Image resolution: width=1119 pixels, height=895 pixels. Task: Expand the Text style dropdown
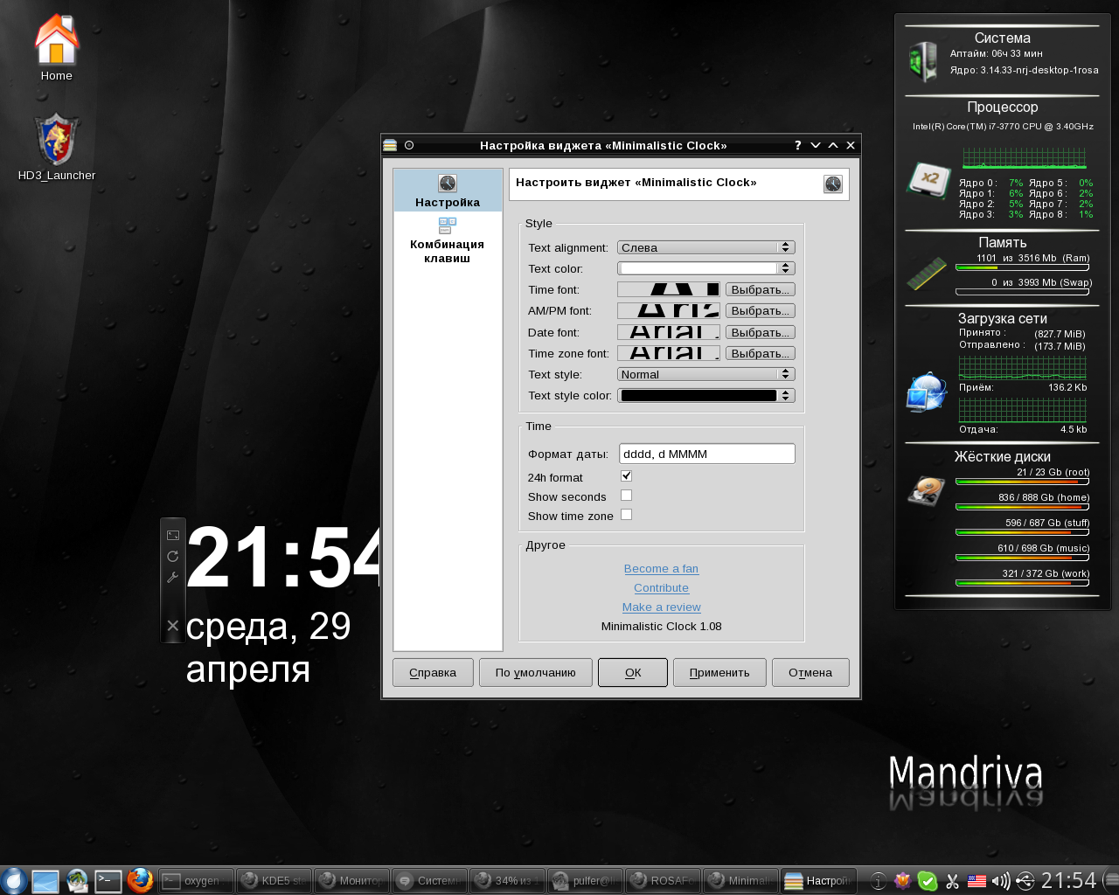705,374
